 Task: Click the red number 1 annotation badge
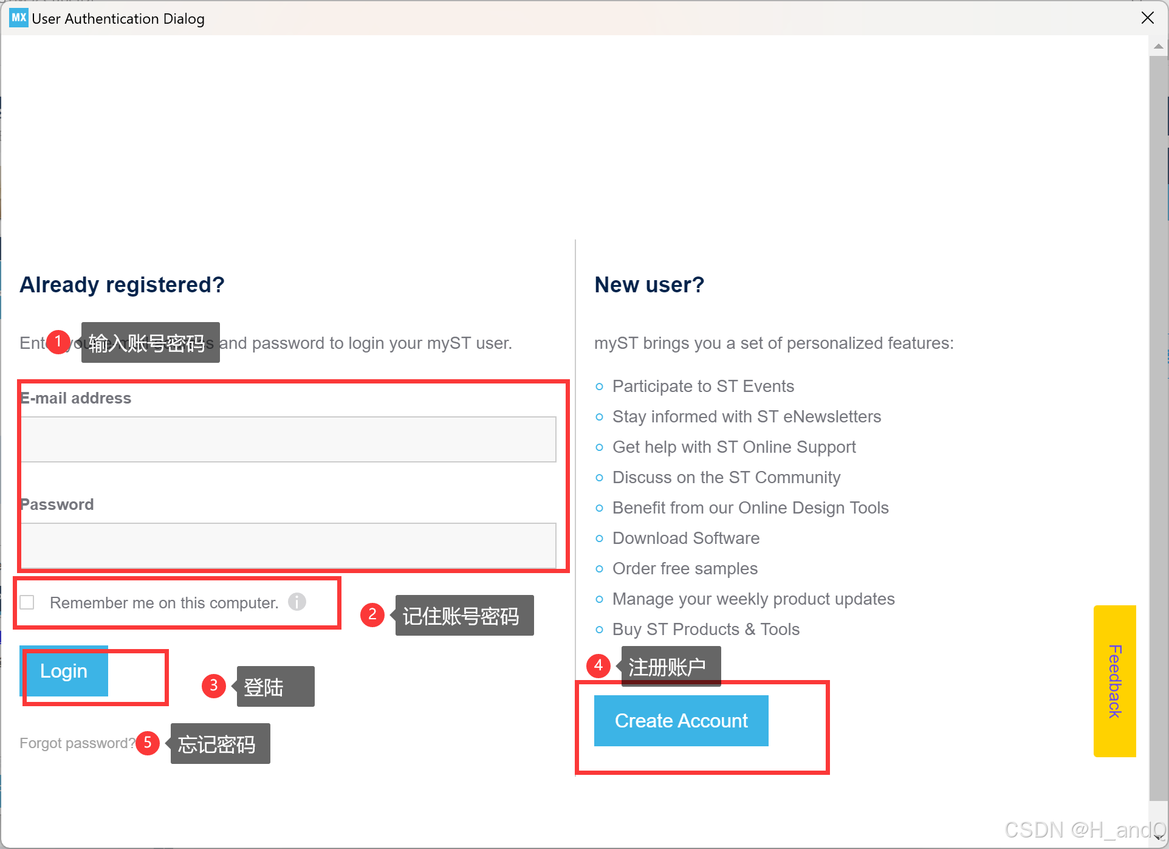click(58, 342)
